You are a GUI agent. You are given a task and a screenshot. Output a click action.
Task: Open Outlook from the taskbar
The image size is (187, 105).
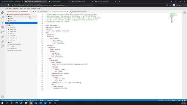[40, 103]
